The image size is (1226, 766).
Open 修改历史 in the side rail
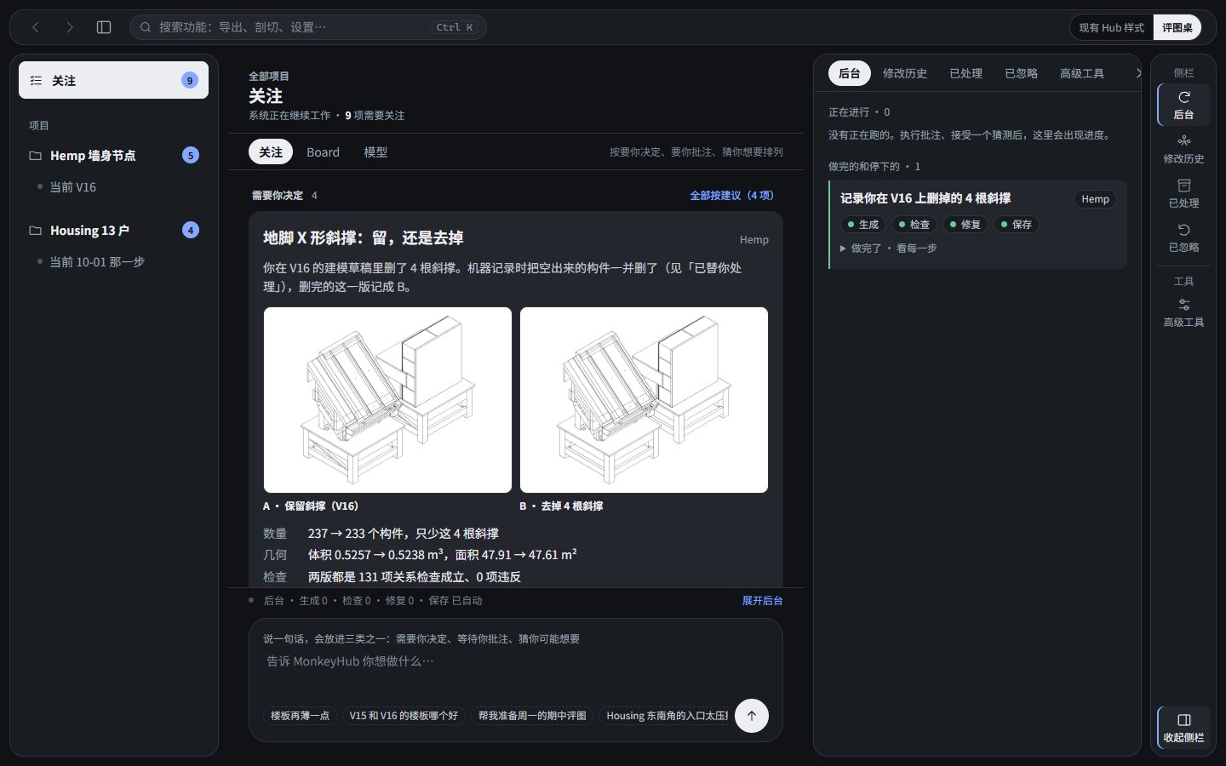pos(1183,149)
